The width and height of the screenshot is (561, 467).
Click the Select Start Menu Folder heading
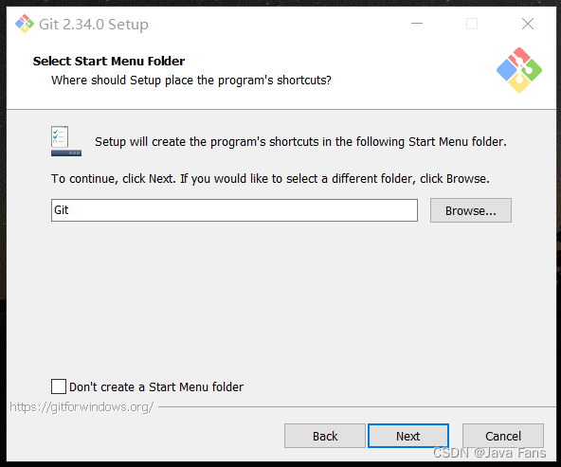tap(109, 62)
